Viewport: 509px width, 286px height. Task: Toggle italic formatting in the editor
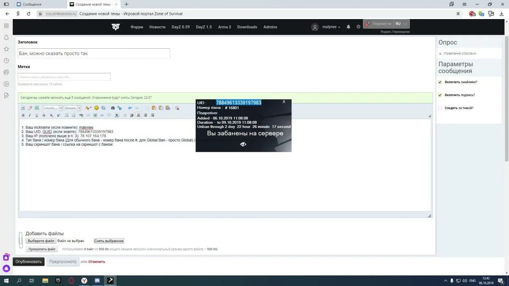[30, 115]
